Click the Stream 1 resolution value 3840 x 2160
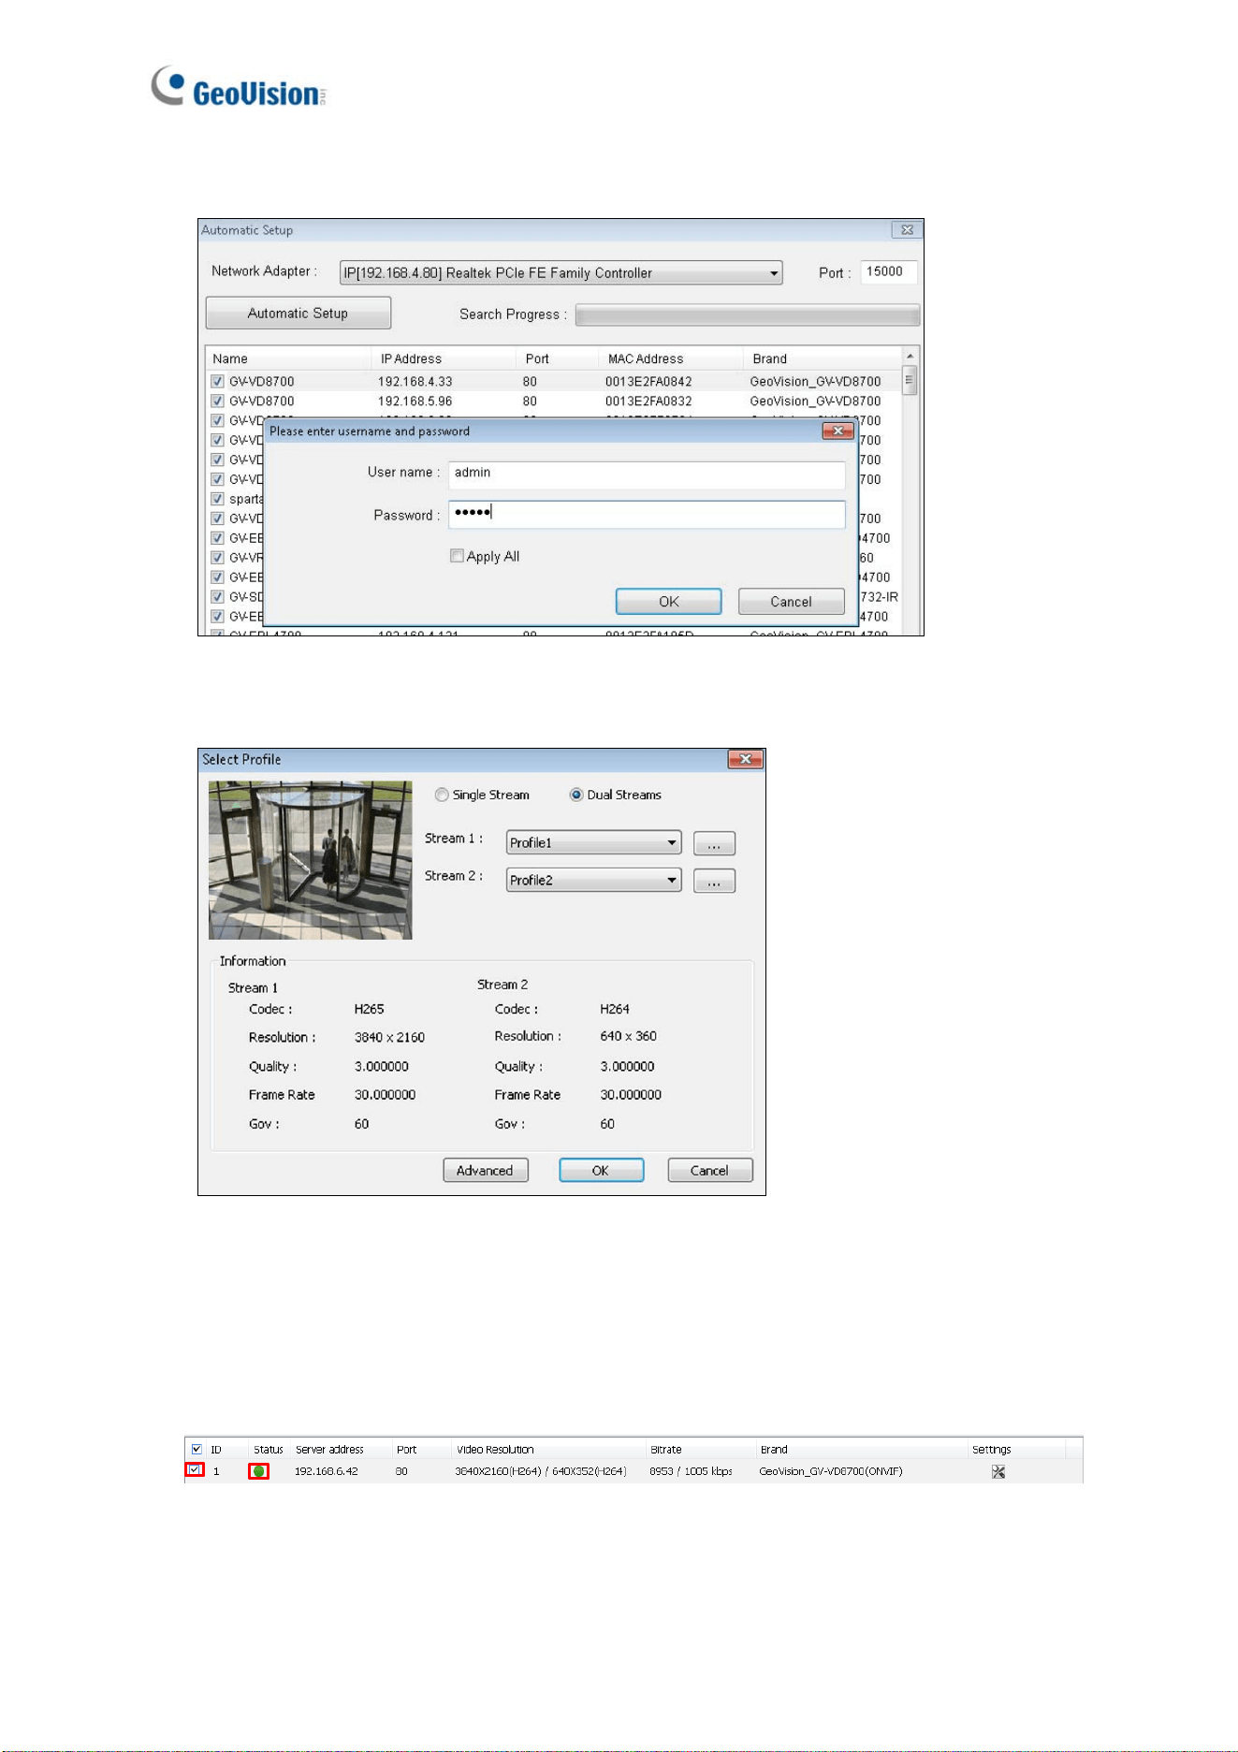This screenshot has height=1752, width=1238. click(x=389, y=1037)
